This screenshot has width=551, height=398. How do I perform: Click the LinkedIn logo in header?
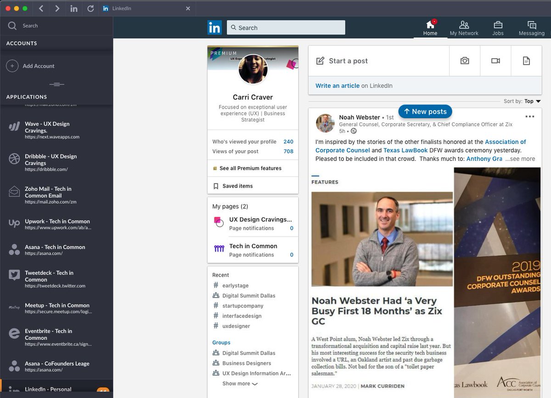214,28
